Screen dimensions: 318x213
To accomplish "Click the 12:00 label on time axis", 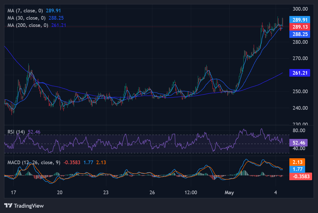I will click(x=191, y=193).
